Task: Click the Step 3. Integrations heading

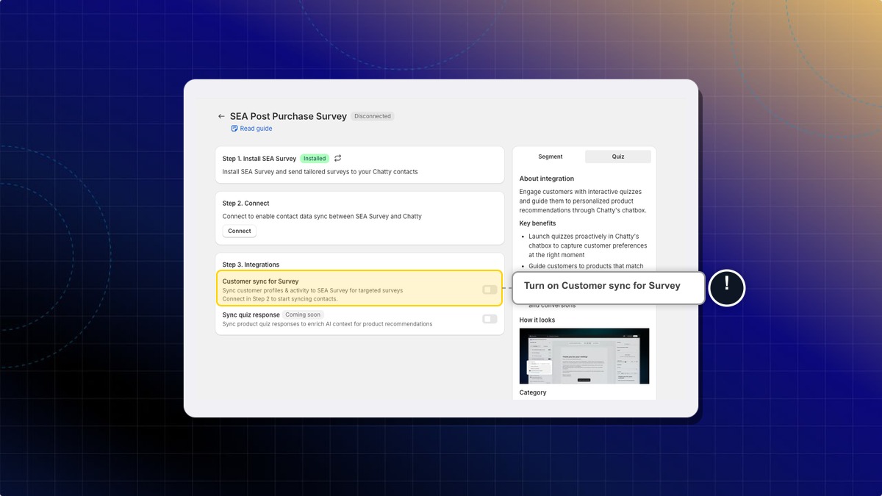Action: pyautogui.click(x=251, y=265)
